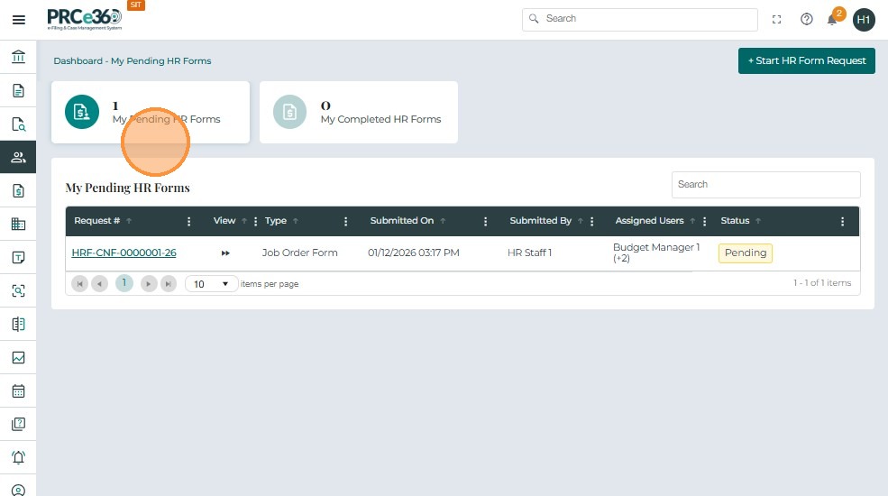
Task: Open View column menu
Action: (255, 221)
